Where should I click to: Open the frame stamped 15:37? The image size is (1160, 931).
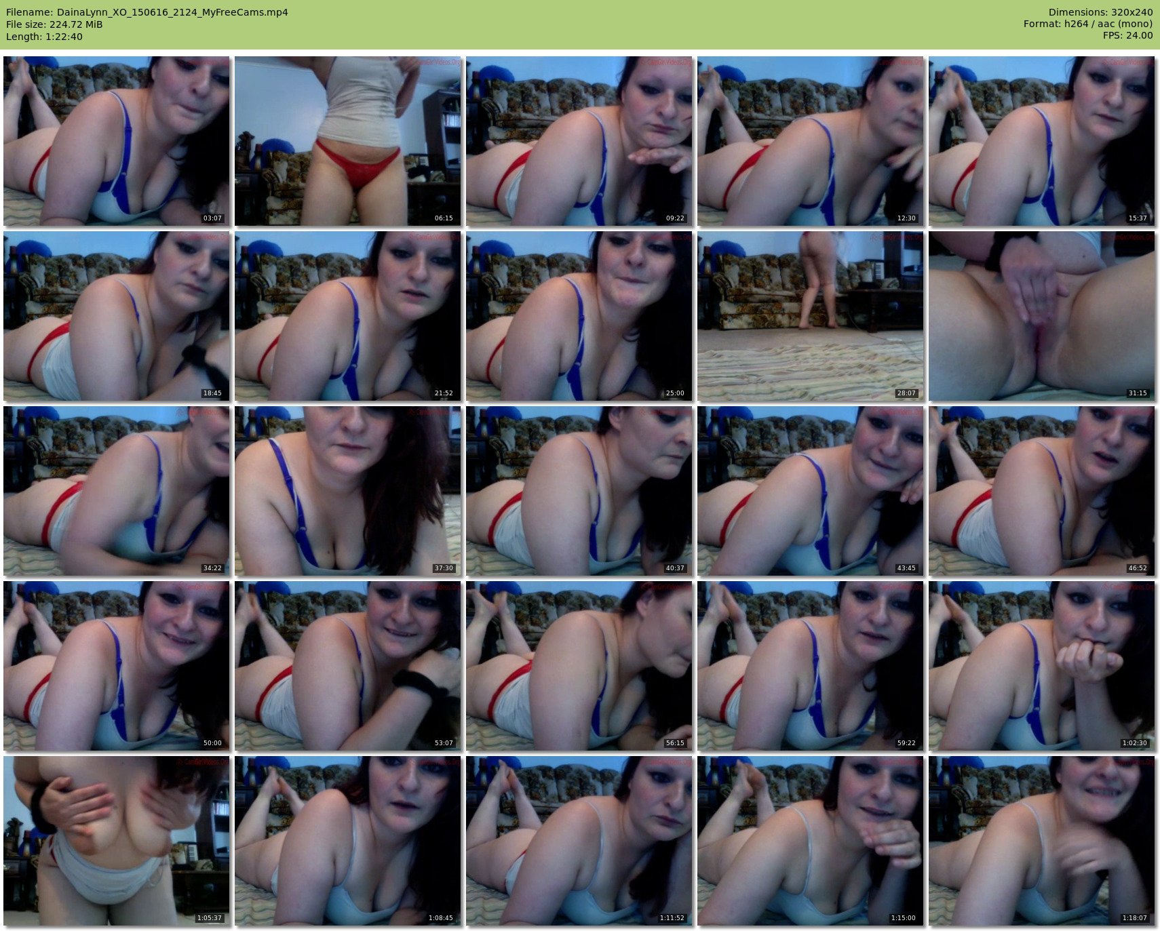1041,141
